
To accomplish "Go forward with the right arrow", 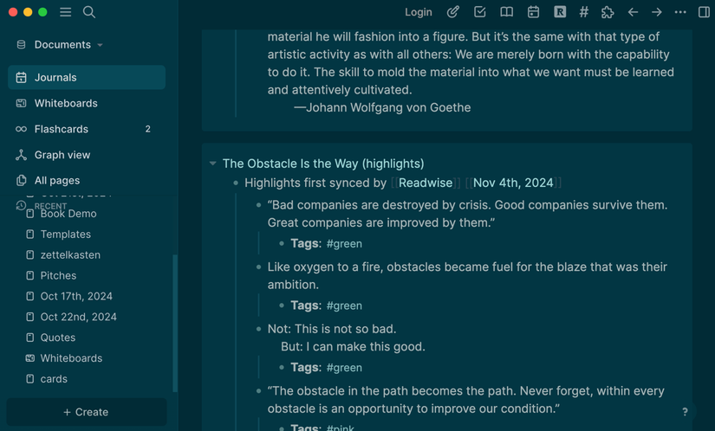I will [x=657, y=12].
